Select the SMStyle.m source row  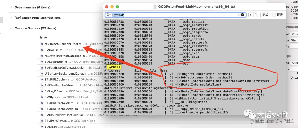point(70,97)
